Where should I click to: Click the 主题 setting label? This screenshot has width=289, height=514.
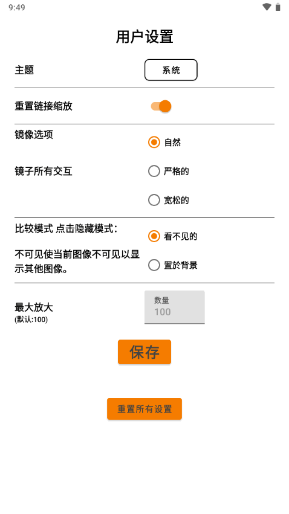coord(24,70)
